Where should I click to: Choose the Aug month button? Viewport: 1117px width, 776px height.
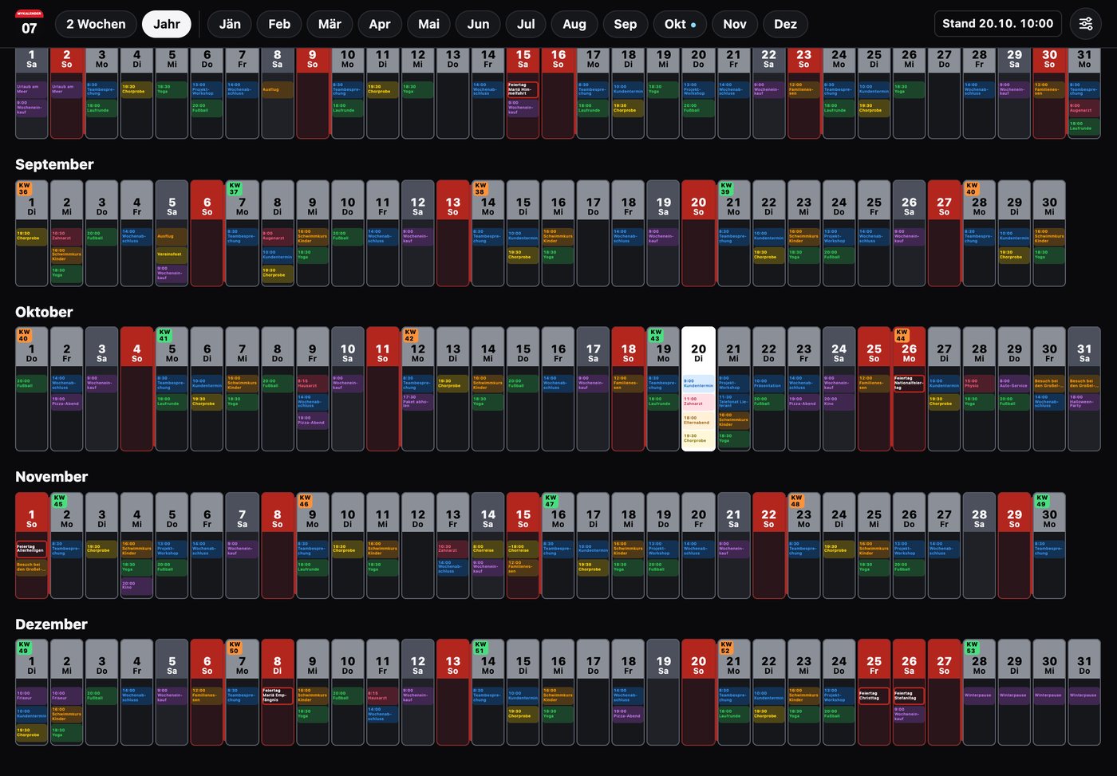(574, 24)
